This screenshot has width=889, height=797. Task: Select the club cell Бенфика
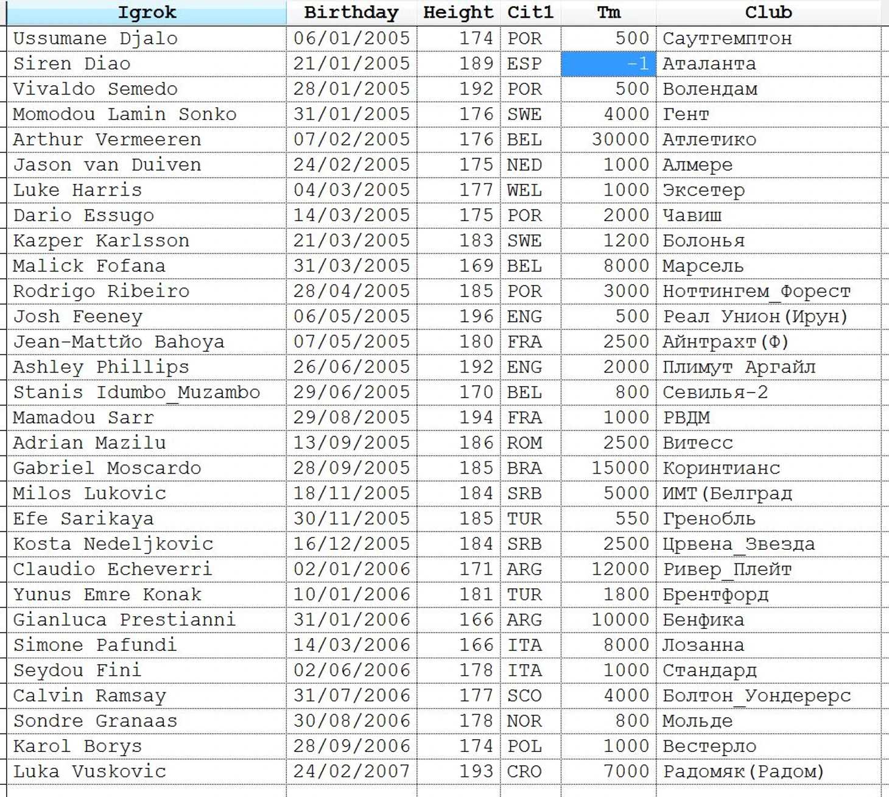click(x=768, y=620)
